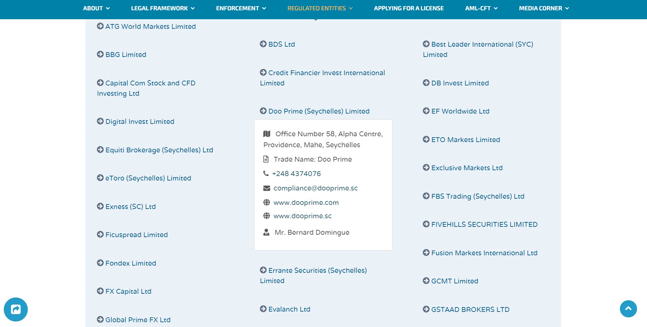
Task: Click the share icon button
Action: (x=16, y=310)
